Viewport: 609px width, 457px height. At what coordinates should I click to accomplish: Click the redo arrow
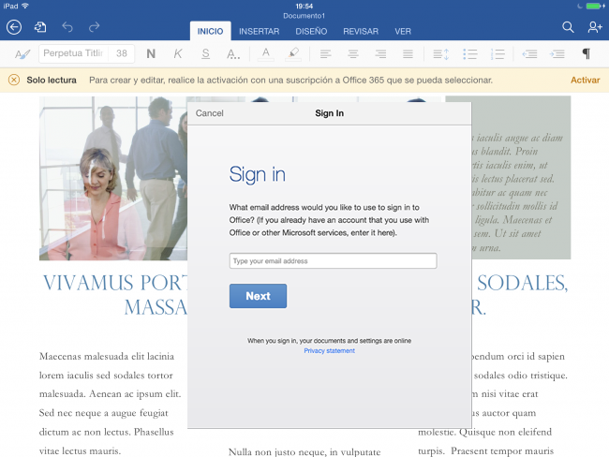coord(94,28)
